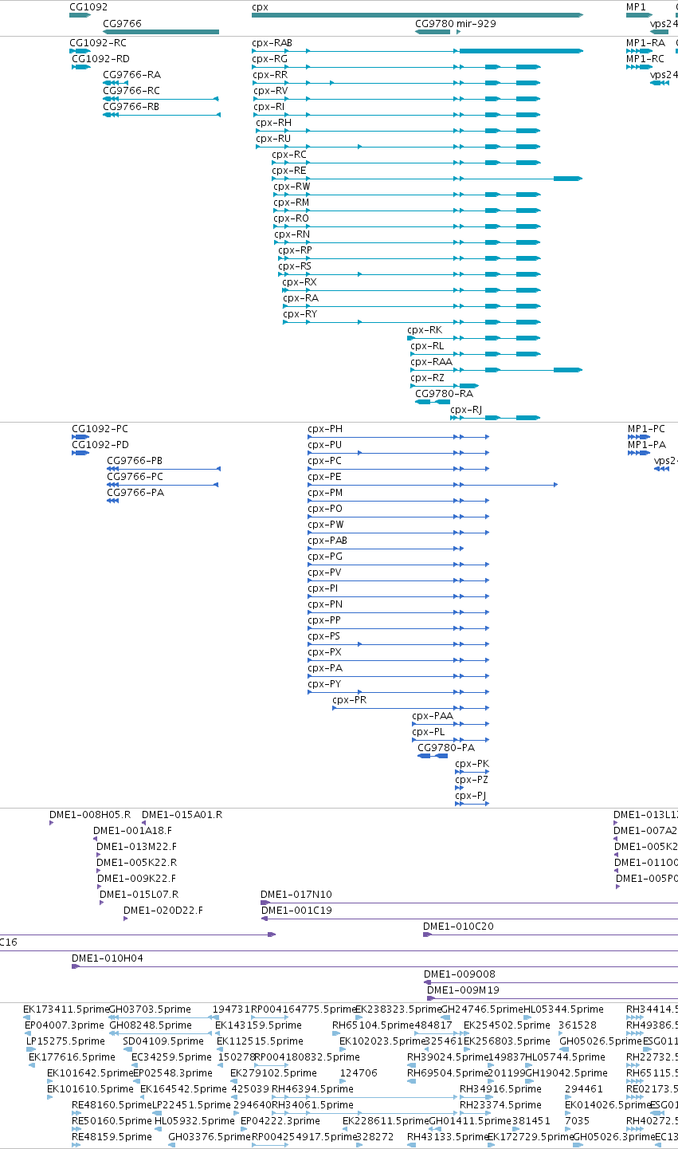Viewport: 678px width, 1149px height.
Task: Click the DME1-009O08 clone label
Action: [x=460, y=974]
